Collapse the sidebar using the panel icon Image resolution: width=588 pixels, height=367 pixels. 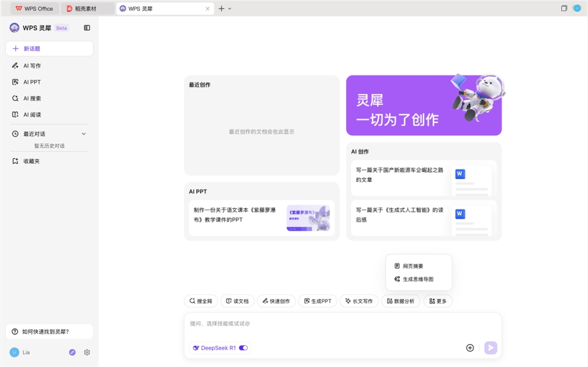pos(87,28)
